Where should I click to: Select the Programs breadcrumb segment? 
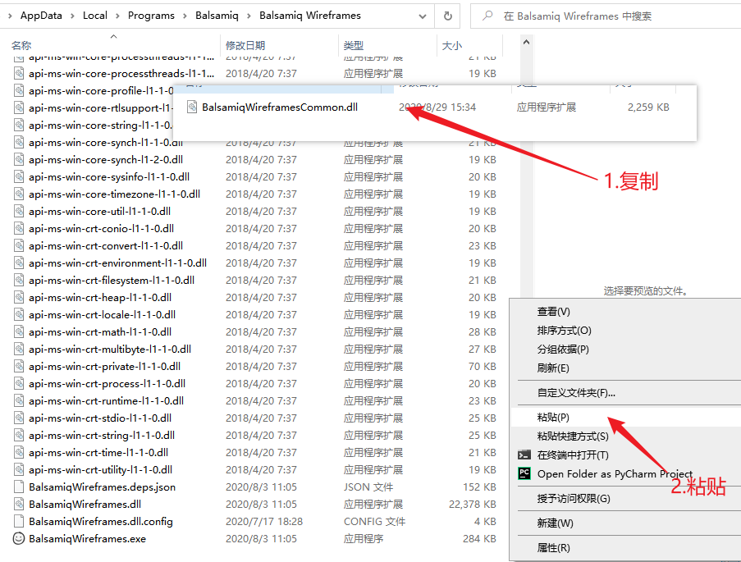151,16
